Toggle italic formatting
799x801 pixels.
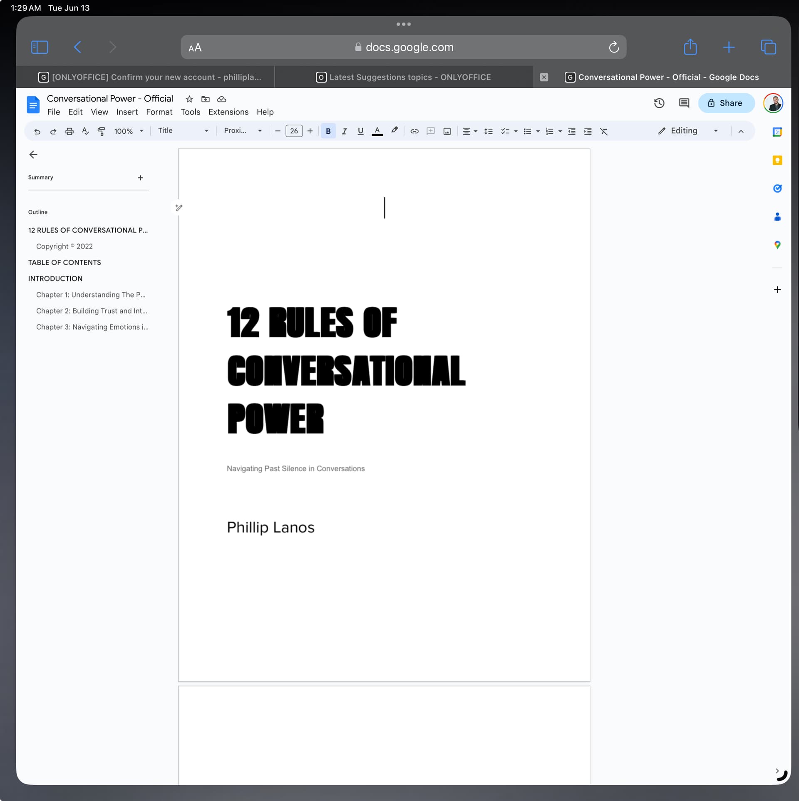[344, 132]
